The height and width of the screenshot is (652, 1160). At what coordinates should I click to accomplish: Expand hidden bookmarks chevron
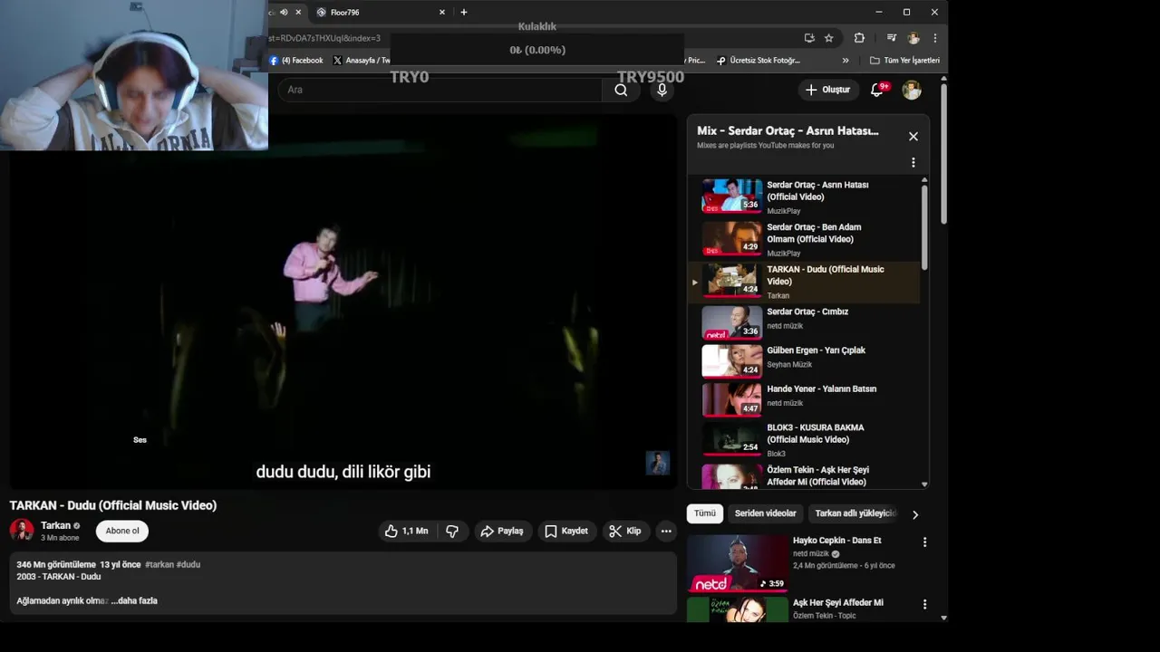(846, 61)
